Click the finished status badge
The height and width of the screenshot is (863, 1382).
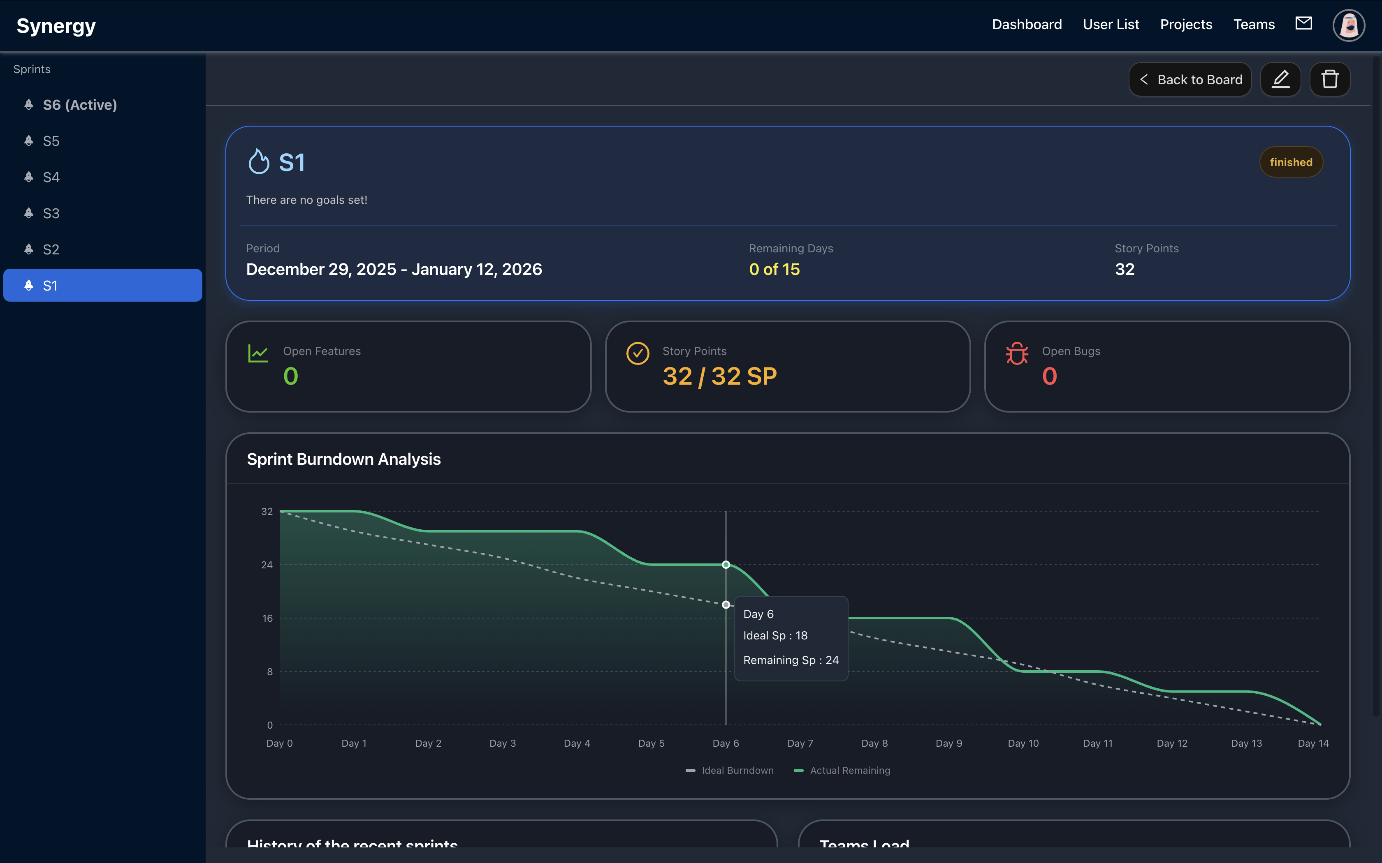click(1291, 162)
